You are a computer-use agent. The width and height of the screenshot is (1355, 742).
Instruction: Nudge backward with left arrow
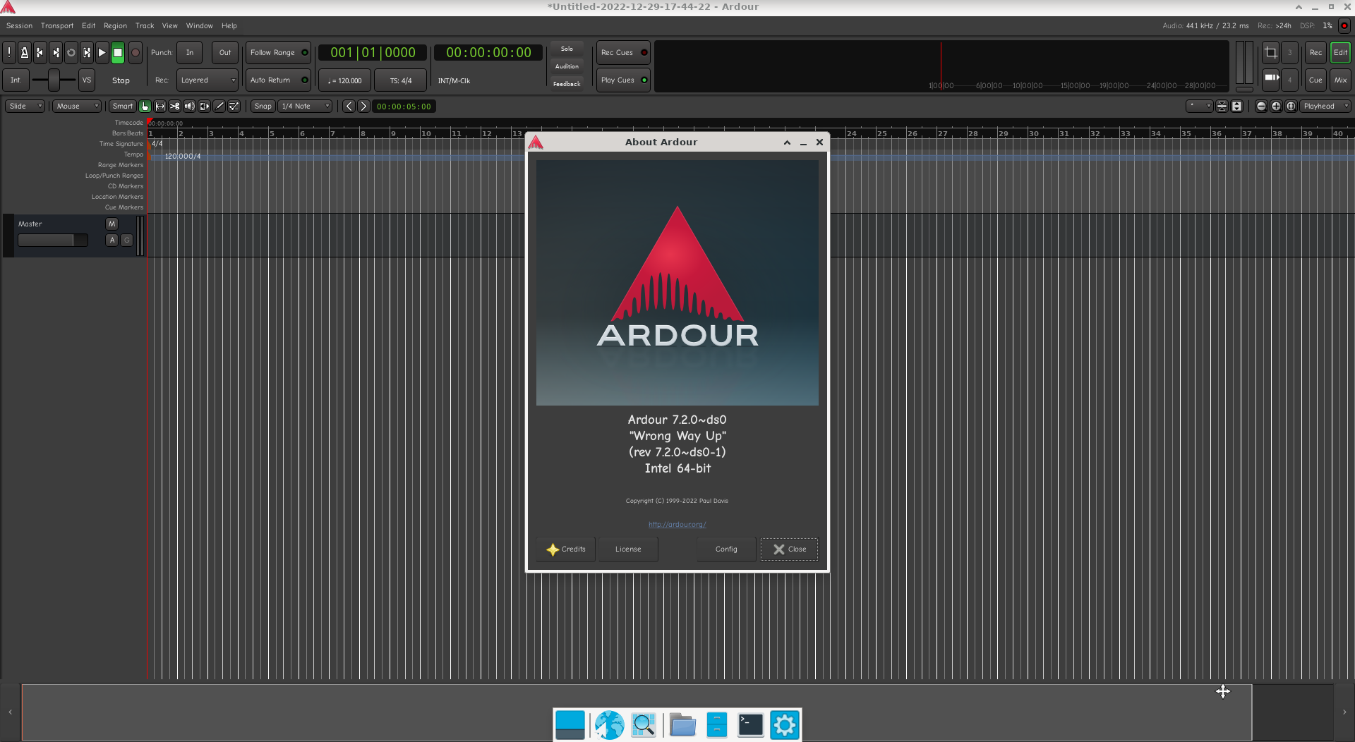[x=349, y=107]
